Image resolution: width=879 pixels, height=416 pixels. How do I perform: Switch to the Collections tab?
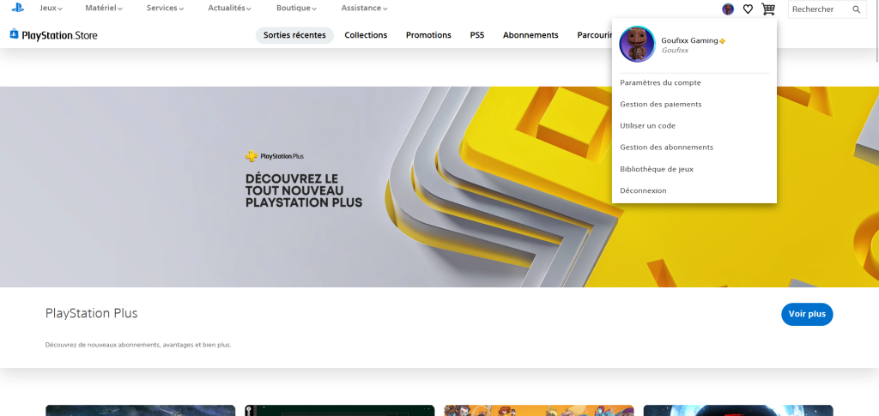[366, 35]
